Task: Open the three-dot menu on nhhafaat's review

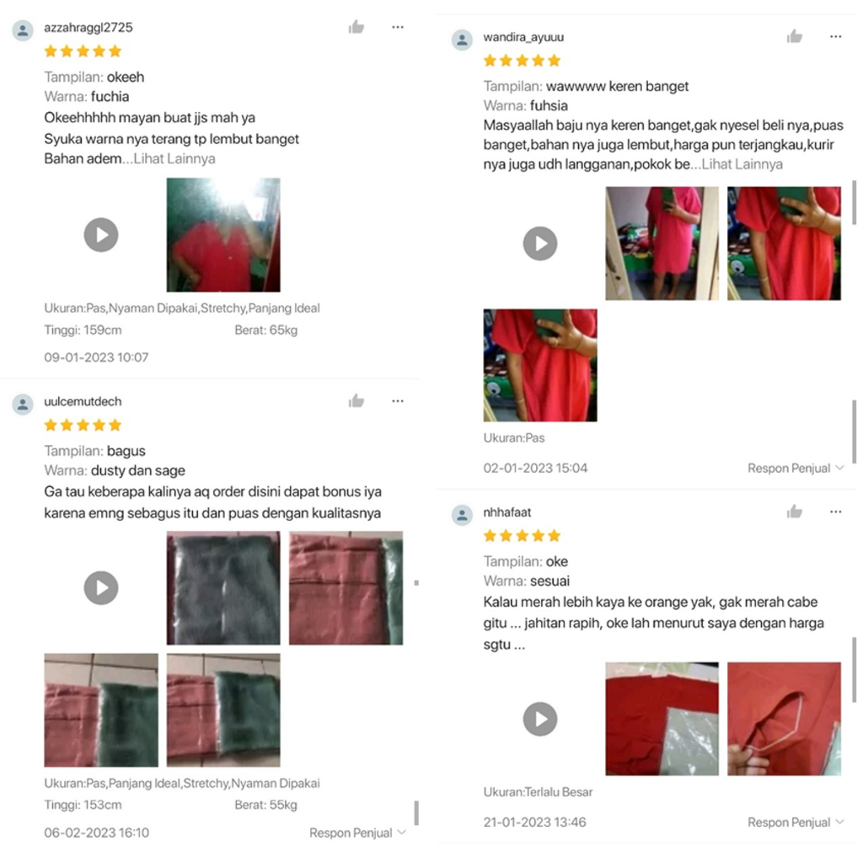Action: coord(835,512)
